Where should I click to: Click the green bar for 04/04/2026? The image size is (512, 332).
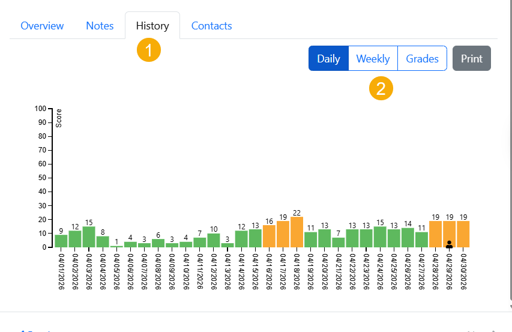coord(103,242)
